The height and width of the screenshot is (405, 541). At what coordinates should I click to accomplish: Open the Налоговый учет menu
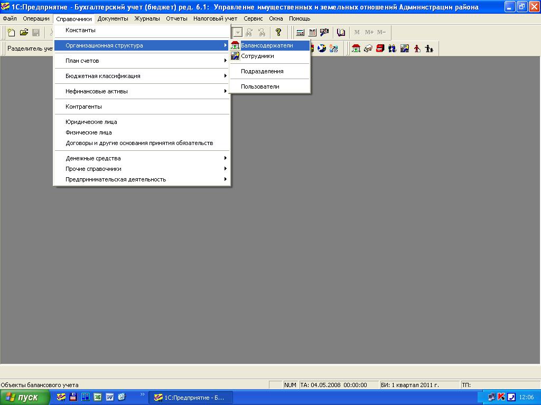(216, 18)
